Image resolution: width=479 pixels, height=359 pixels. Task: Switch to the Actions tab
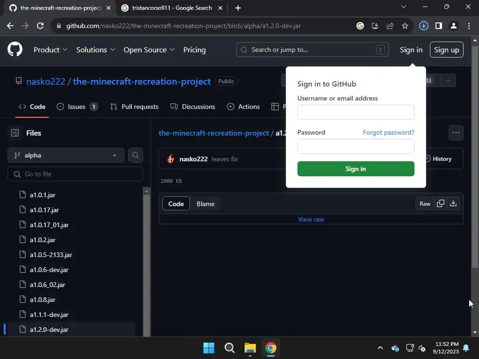pyautogui.click(x=243, y=107)
